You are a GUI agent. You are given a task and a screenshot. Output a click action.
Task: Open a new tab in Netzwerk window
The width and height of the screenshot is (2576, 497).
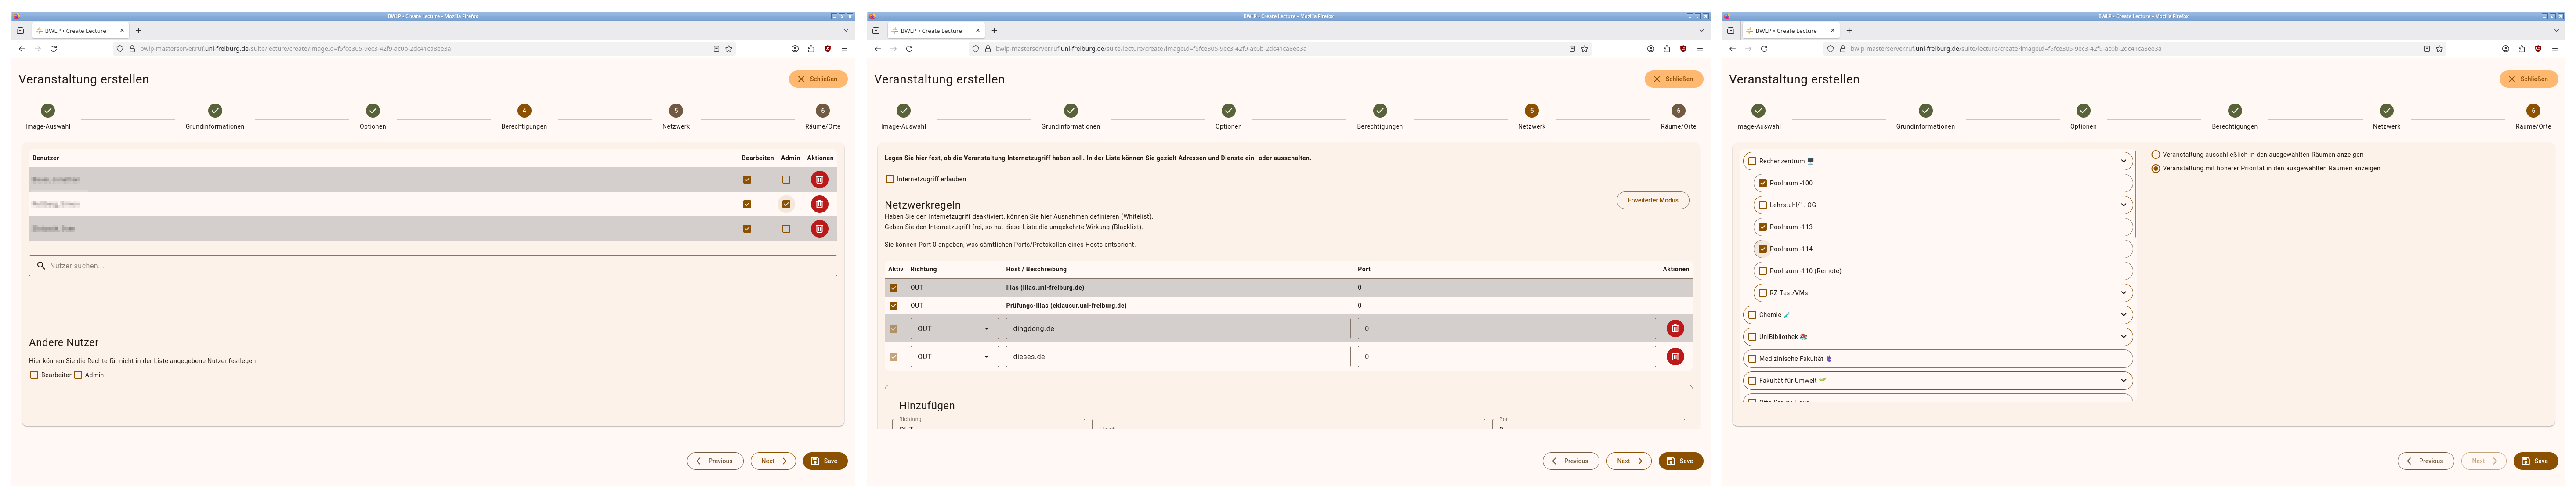pyautogui.click(x=994, y=31)
